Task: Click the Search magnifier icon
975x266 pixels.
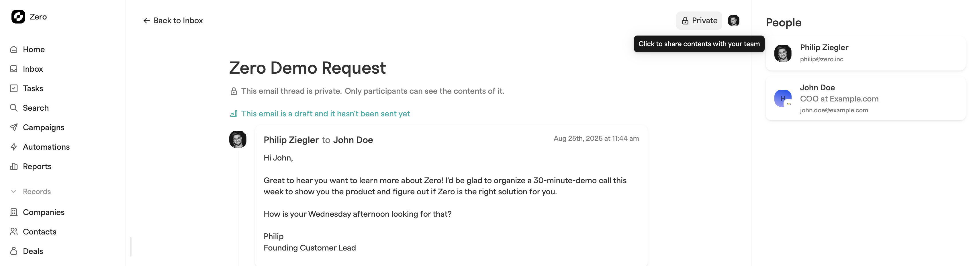Action: pyautogui.click(x=14, y=108)
